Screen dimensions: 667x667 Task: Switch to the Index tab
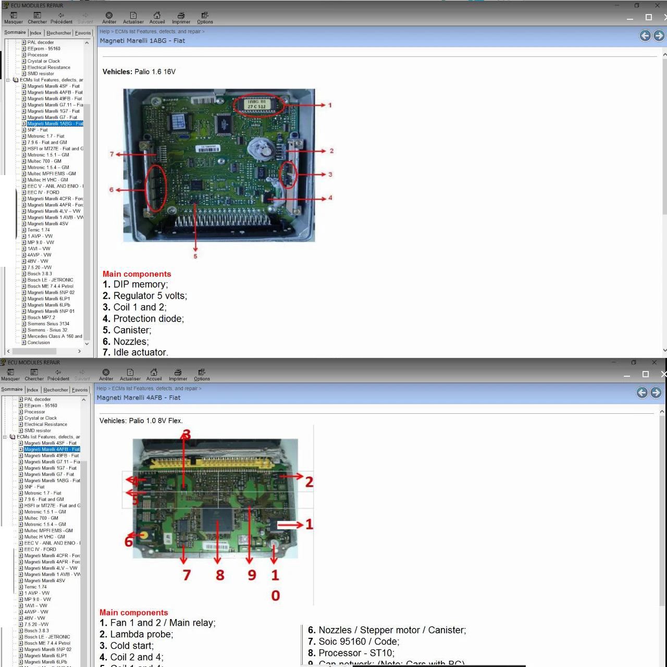[x=35, y=32]
